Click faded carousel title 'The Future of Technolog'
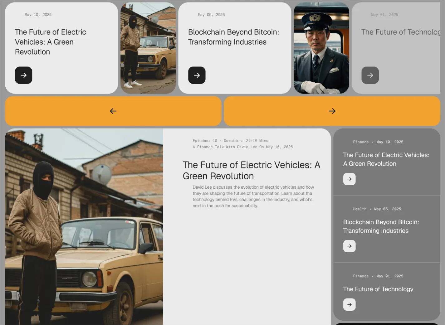445x325 pixels. (x=401, y=32)
